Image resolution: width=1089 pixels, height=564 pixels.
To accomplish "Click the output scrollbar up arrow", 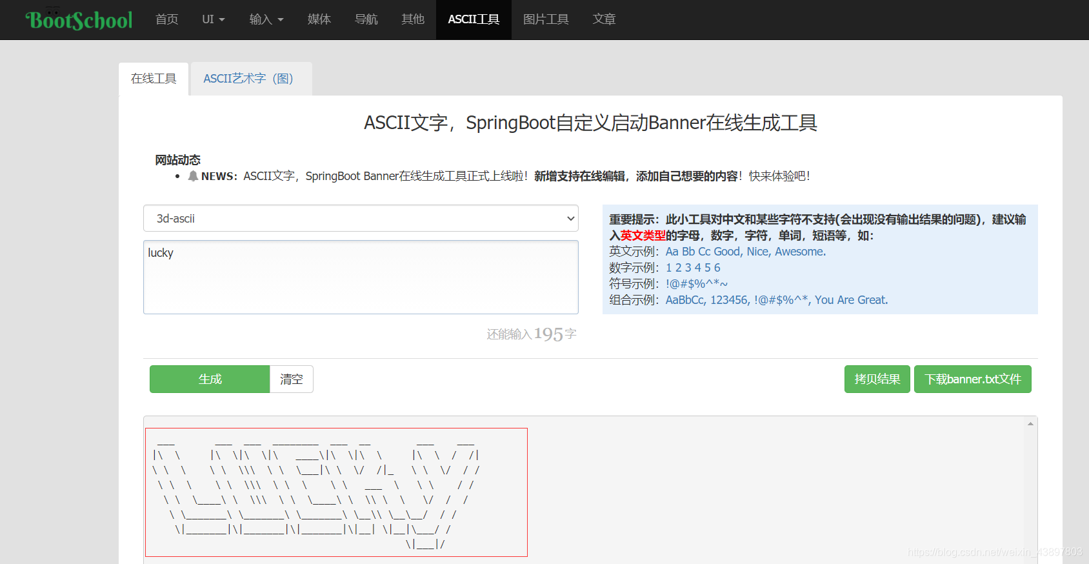I will pyautogui.click(x=1030, y=424).
